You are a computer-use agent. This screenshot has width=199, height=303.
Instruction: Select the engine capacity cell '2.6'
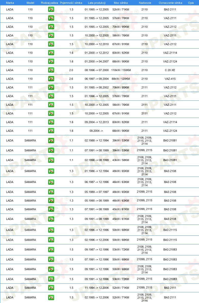[x=71, y=79]
